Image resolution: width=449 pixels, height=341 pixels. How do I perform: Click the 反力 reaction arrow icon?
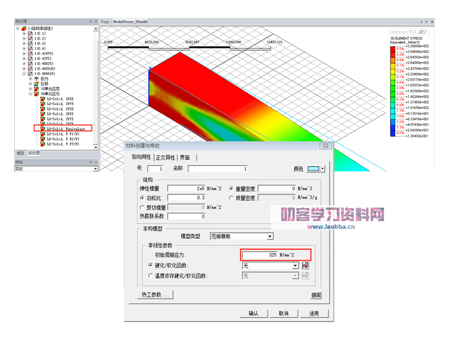[x=37, y=79]
